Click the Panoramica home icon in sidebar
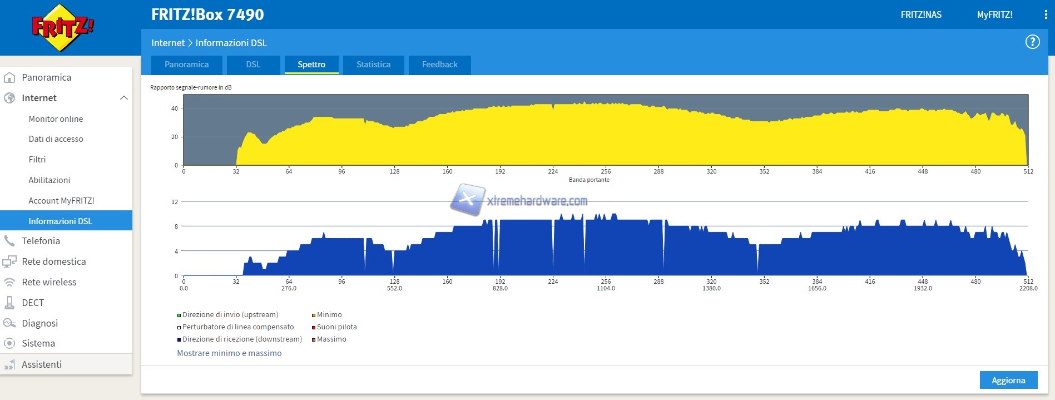1055x400 pixels. (9, 77)
